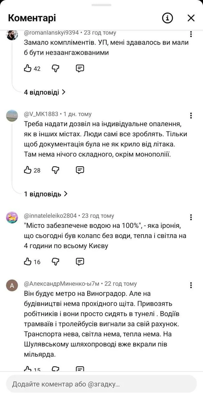Open options menu for romanlanskyi9394 comment
Viewport: 203px width, 397px height.
click(x=191, y=34)
